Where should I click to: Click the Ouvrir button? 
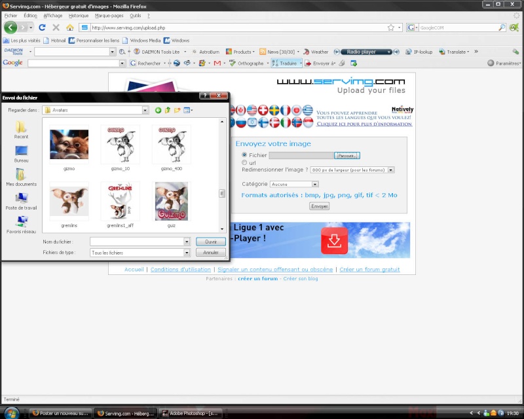click(x=211, y=242)
